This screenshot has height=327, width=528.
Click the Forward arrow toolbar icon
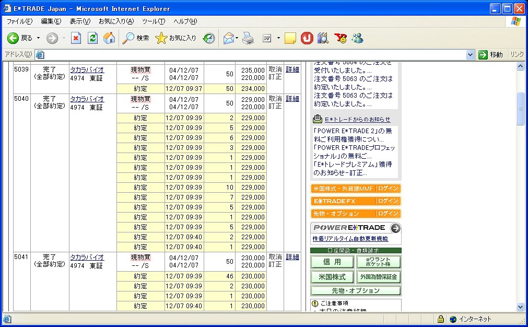[52, 38]
